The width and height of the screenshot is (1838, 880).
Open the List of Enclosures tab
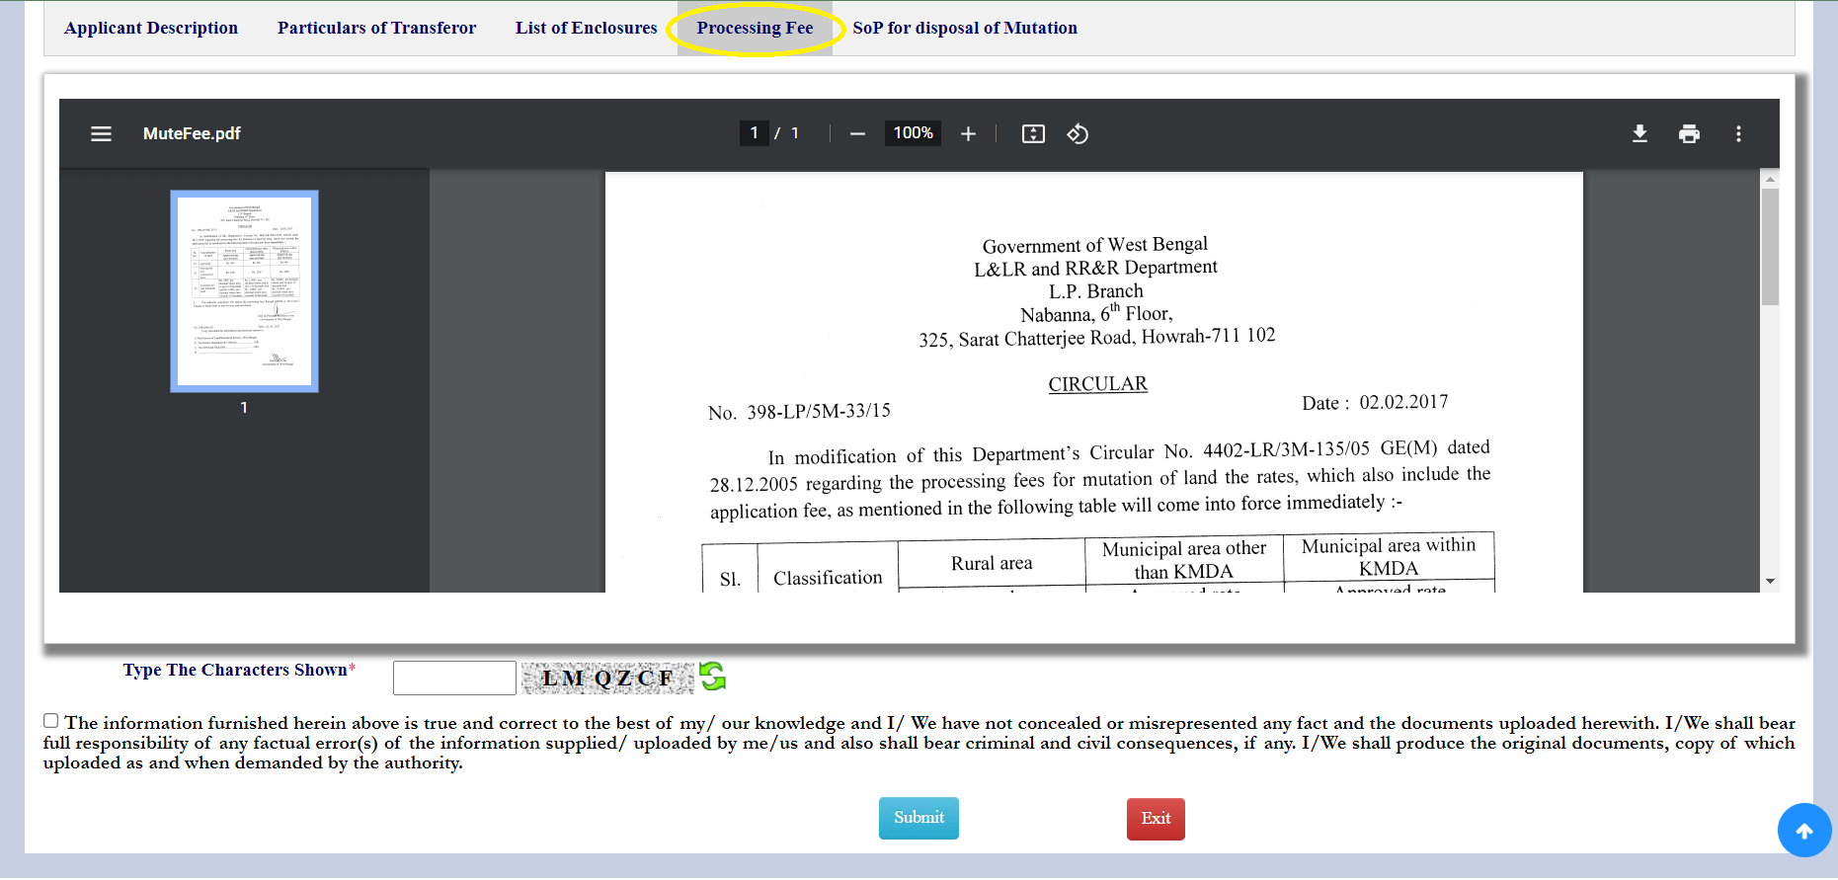pyautogui.click(x=586, y=28)
